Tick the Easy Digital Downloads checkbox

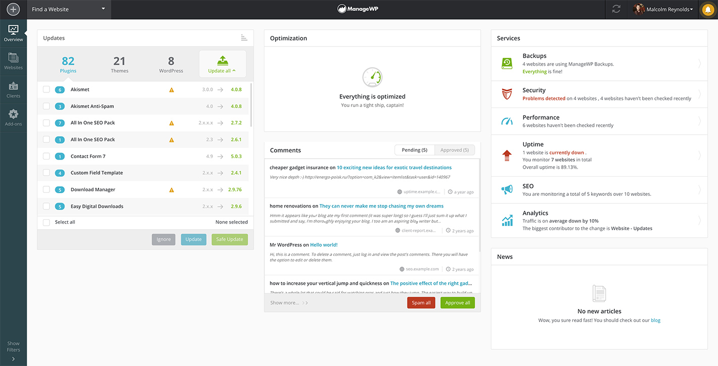point(47,206)
